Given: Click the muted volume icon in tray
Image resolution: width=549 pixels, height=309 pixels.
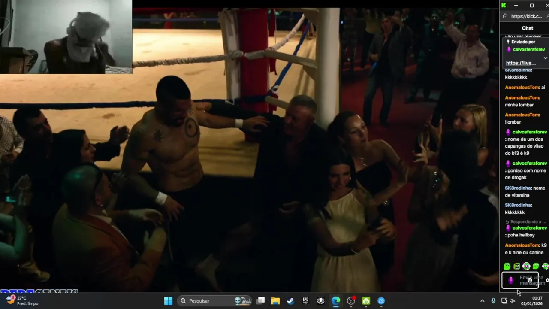Looking at the screenshot, I should click(512, 301).
